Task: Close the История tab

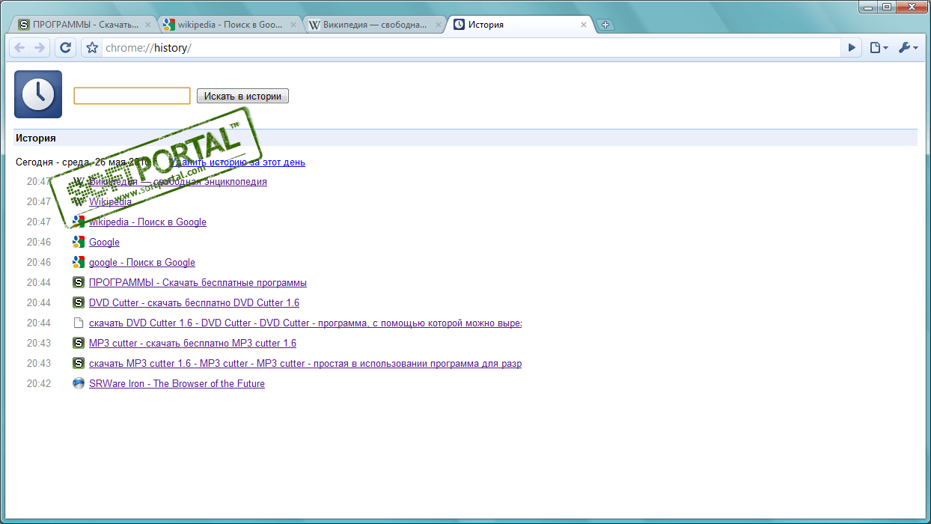Action: 584,25
